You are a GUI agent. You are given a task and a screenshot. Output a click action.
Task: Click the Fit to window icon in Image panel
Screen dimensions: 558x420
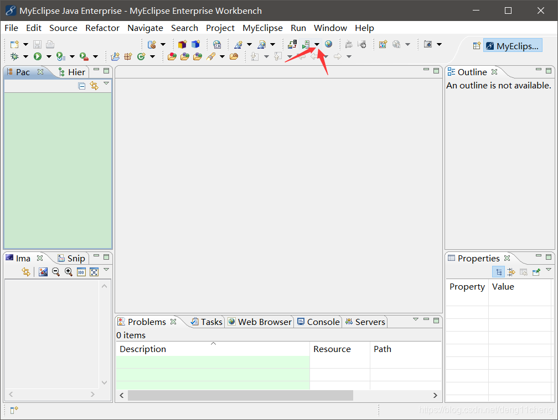point(94,272)
